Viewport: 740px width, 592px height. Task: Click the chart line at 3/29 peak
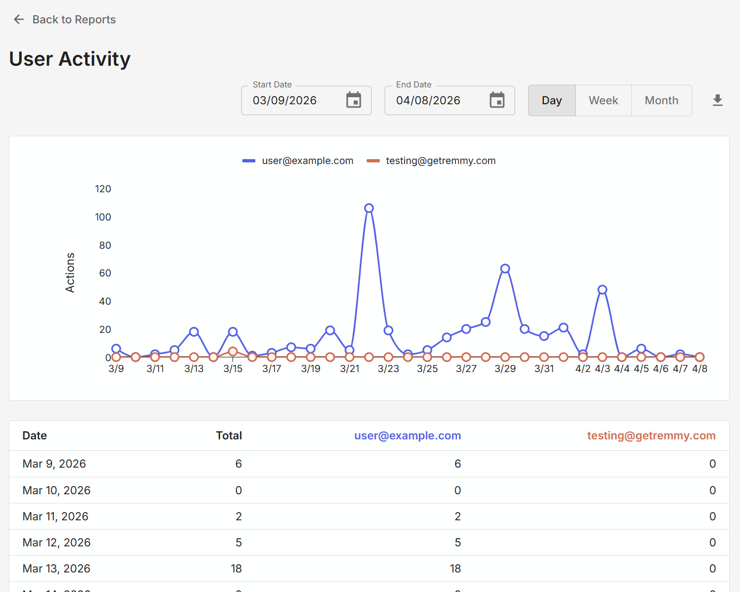point(505,267)
